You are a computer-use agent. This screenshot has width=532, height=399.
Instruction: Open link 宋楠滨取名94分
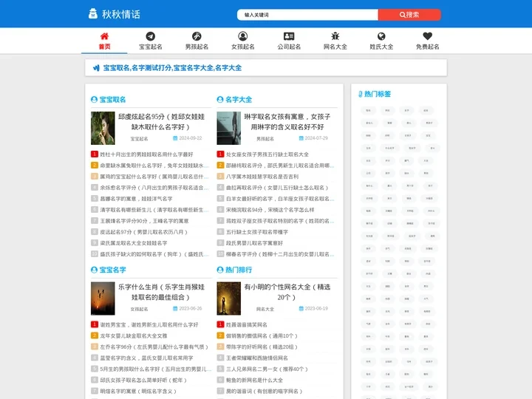click(270, 210)
